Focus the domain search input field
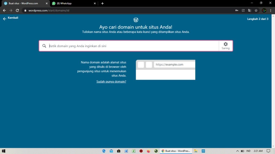The height and width of the screenshot is (154, 275). point(133,46)
